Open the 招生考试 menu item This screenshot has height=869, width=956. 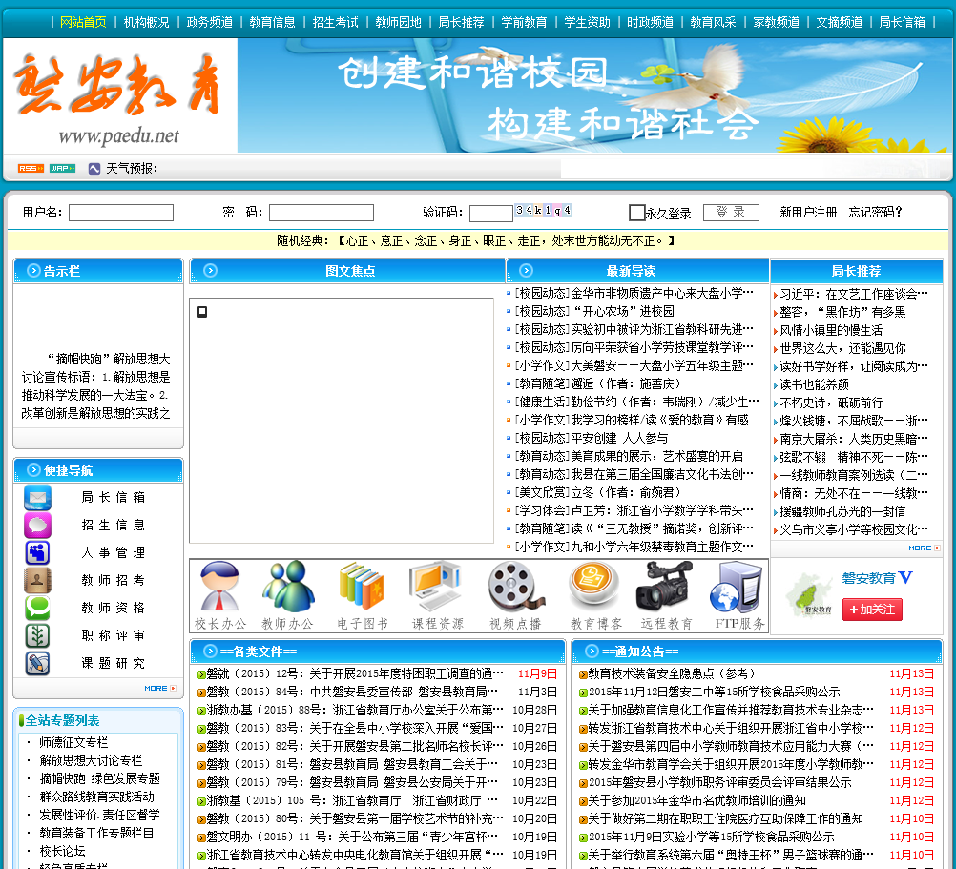[335, 23]
